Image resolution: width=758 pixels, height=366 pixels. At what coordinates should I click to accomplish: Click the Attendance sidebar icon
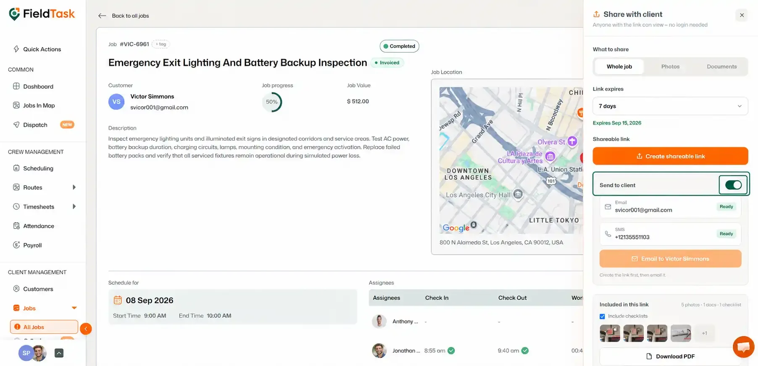pos(16,226)
